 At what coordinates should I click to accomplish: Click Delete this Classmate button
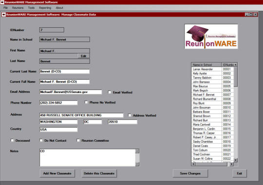(x=99, y=173)
